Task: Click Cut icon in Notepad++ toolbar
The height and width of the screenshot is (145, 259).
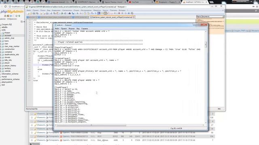Action: [51, 13]
